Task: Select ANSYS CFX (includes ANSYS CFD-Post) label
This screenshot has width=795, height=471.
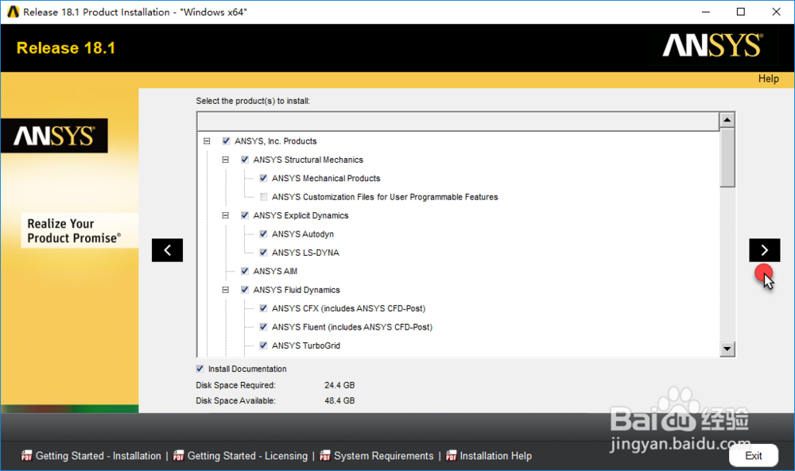Action: coord(348,308)
